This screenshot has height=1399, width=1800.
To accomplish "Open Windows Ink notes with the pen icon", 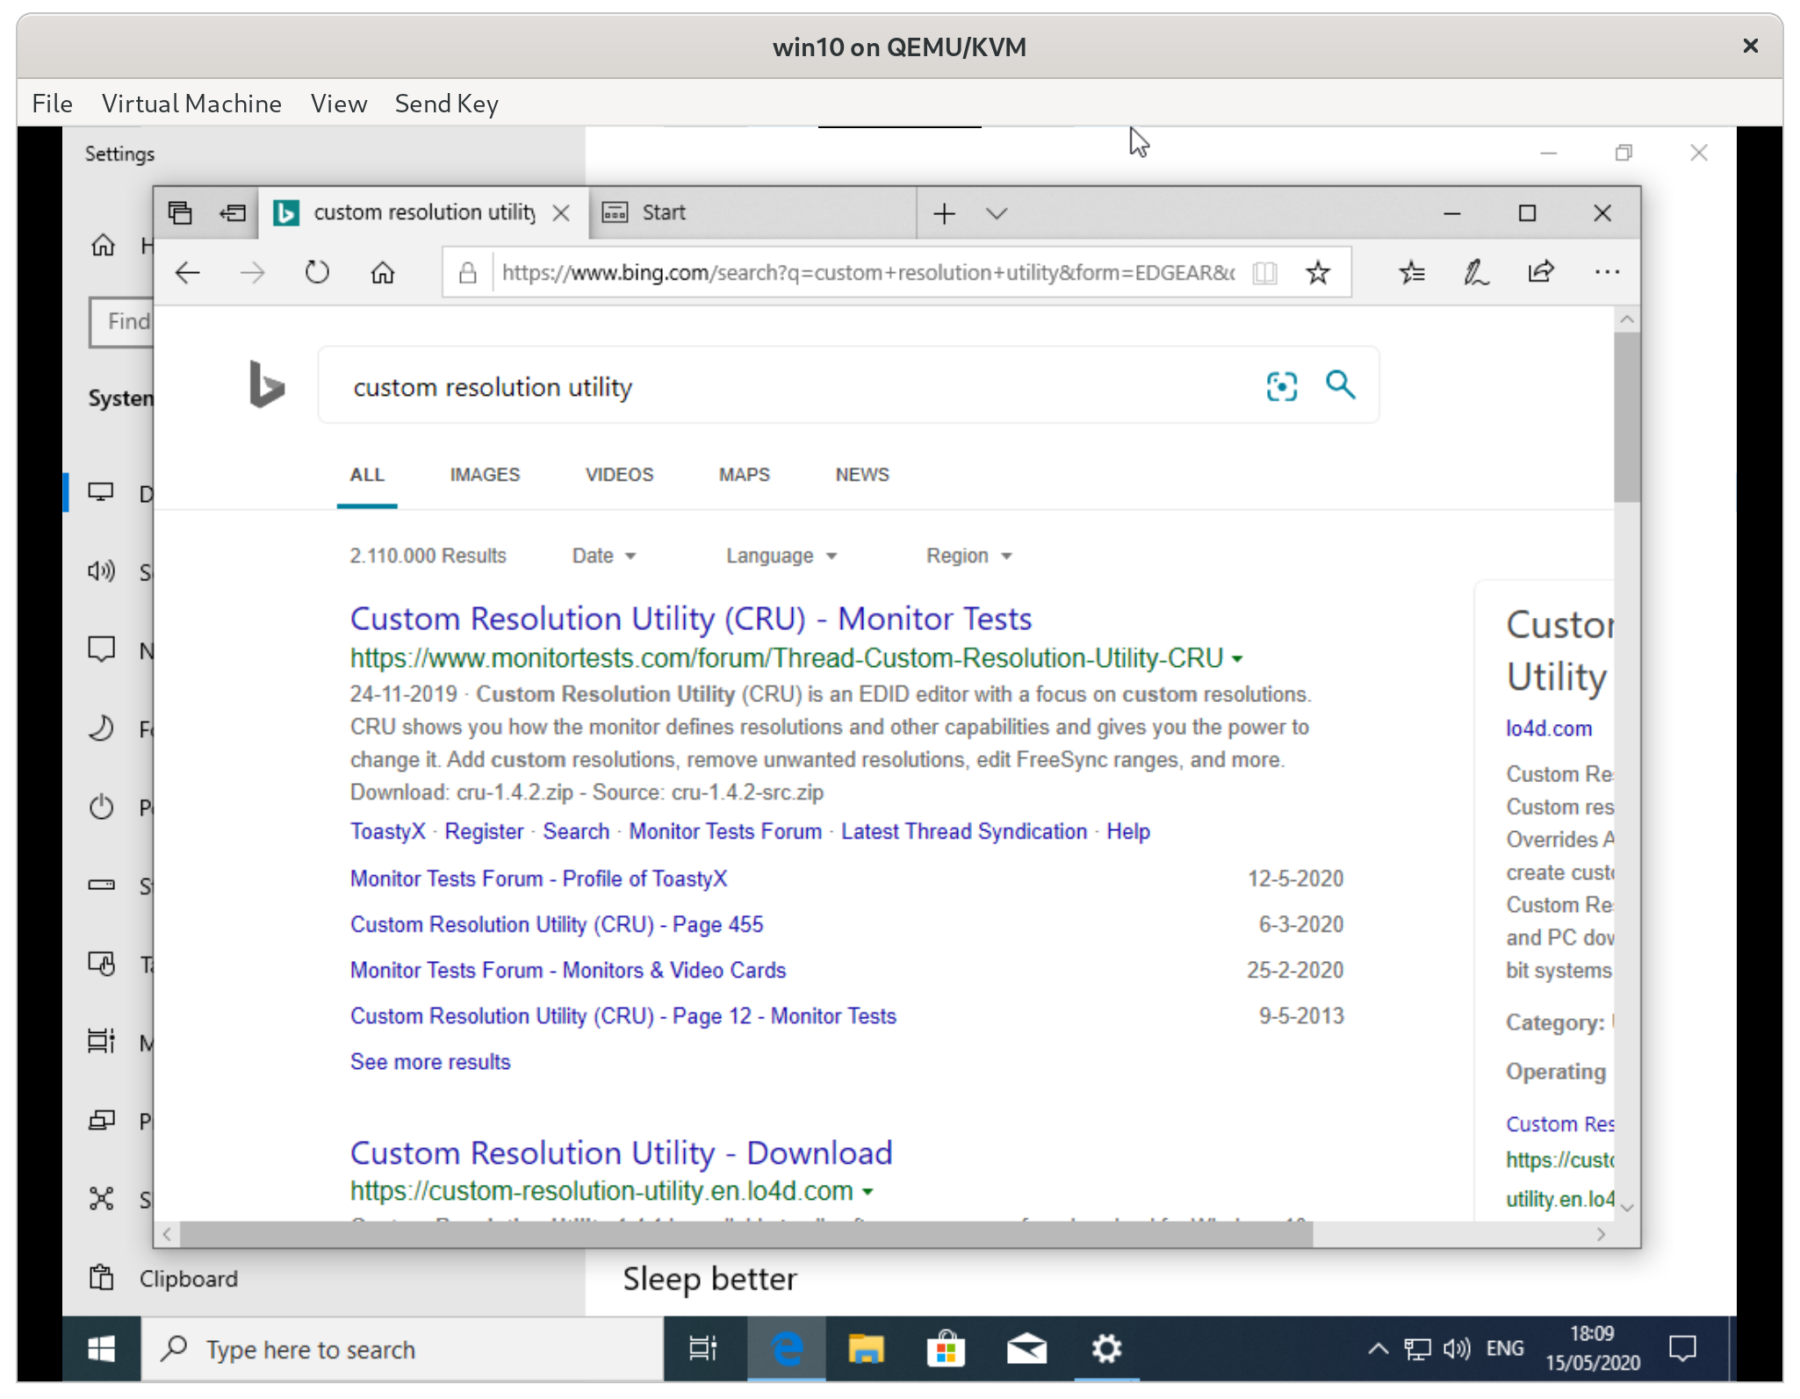I will pyautogui.click(x=1475, y=272).
